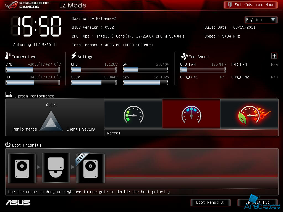This screenshot has height=212, width=283.
Task: Select the UEFI hard disk boot device
Action: (91, 168)
